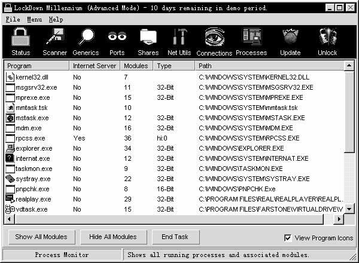Select the mdm.exe process name

click(x=29, y=128)
